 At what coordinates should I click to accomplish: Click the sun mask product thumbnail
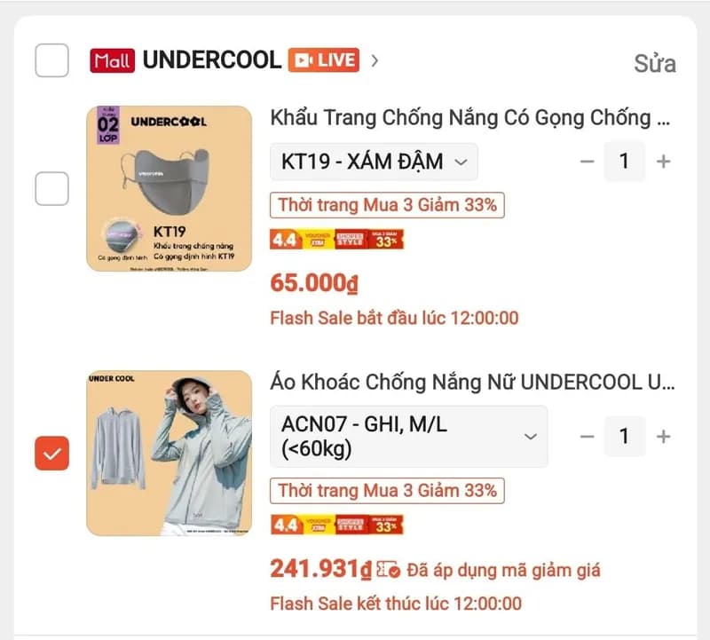pos(169,188)
